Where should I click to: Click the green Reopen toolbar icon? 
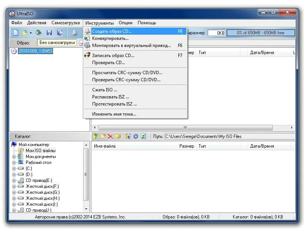point(38,32)
